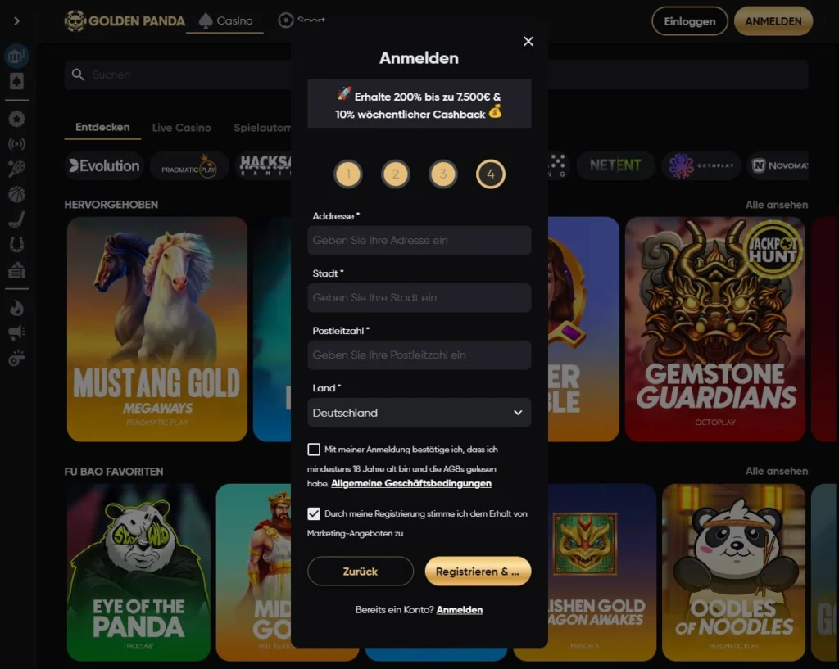This screenshot has height=669, width=839.
Task: Select the tennis racket sidebar icon
Action: tap(16, 169)
